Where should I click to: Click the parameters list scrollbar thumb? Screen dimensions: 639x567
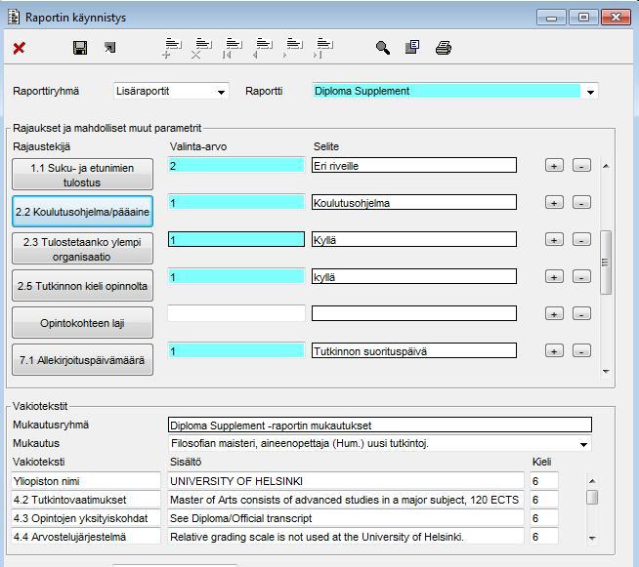[606, 263]
